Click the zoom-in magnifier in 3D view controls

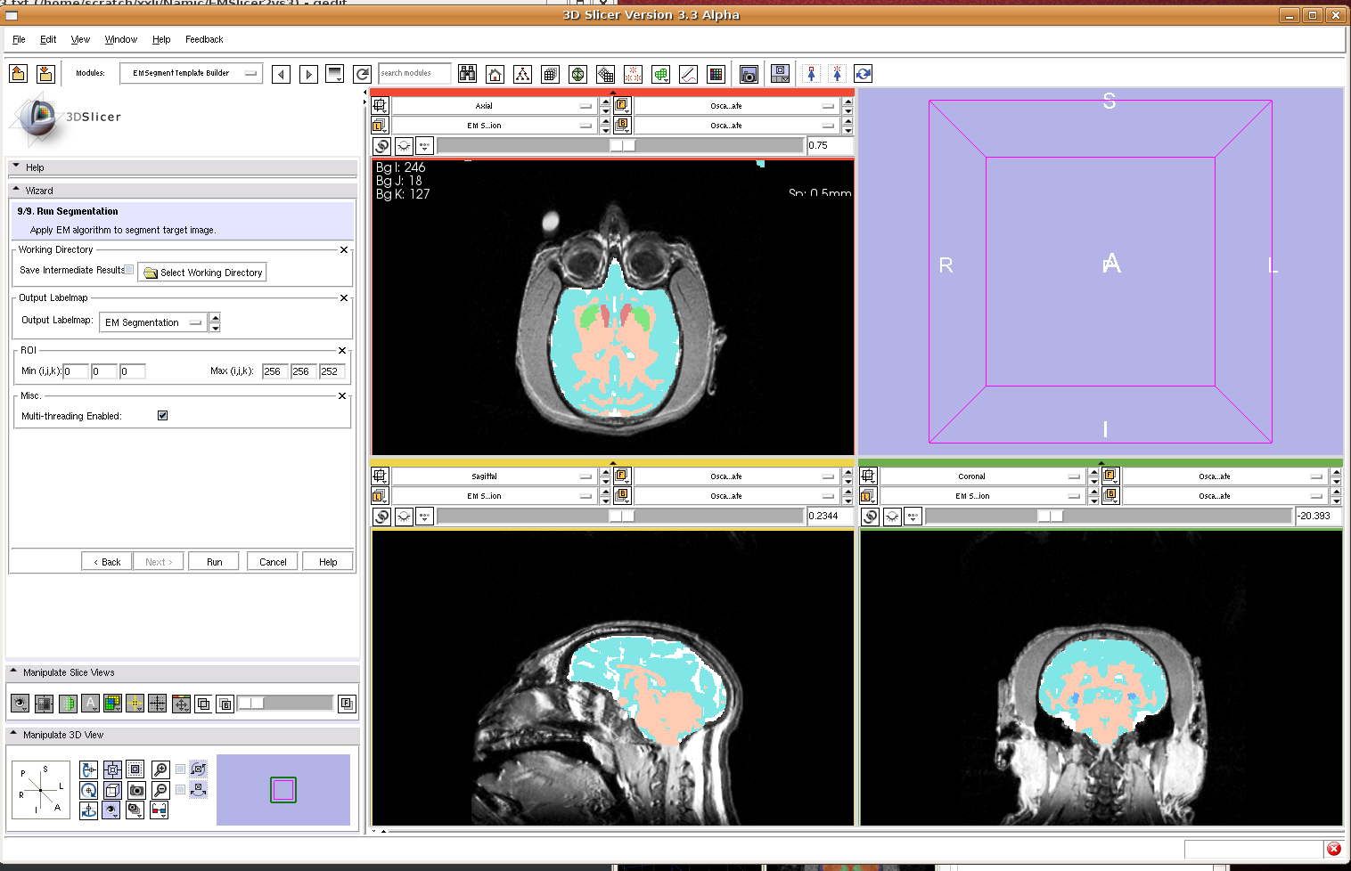160,769
